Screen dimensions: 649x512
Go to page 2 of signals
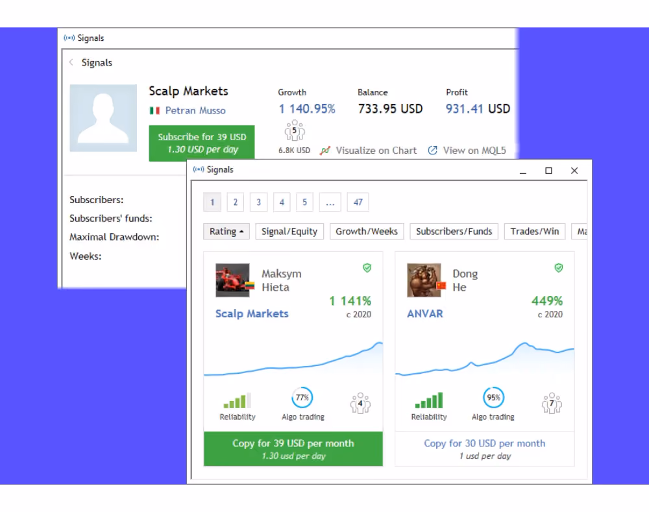235,202
